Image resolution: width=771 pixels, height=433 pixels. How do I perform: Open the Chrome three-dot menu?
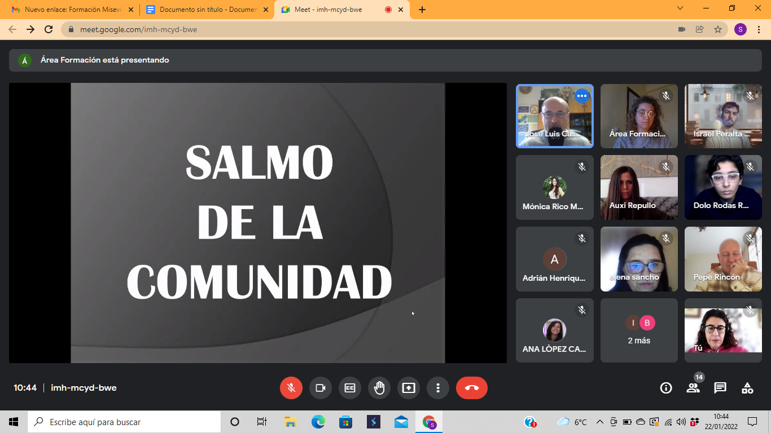(759, 29)
